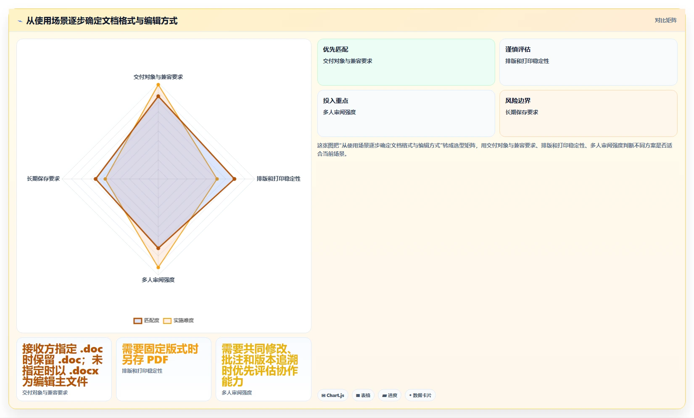Click the title 从使用场景逐步确定文档格式与编辑方式
The image size is (694, 418).
pos(102,21)
